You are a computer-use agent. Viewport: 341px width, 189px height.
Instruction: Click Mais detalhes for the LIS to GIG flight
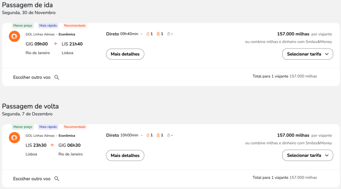[125, 156]
